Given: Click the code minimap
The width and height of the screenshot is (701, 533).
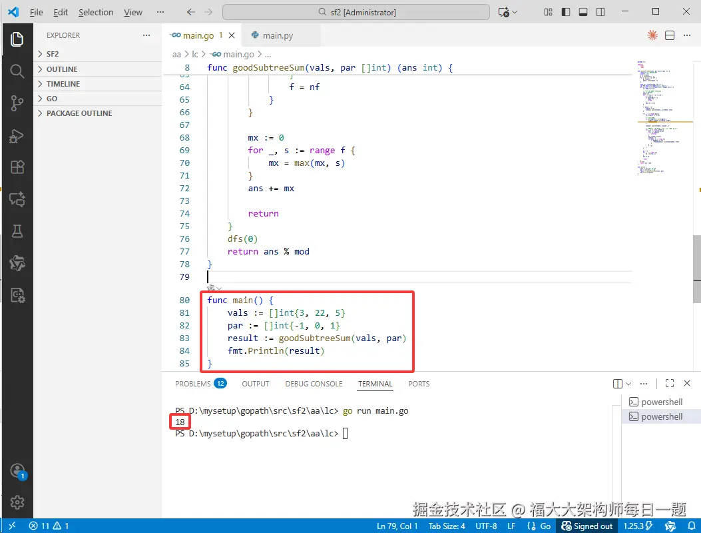Looking at the screenshot, I should [x=664, y=117].
